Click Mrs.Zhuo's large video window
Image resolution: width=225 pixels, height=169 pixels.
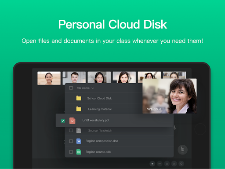coord(170,96)
